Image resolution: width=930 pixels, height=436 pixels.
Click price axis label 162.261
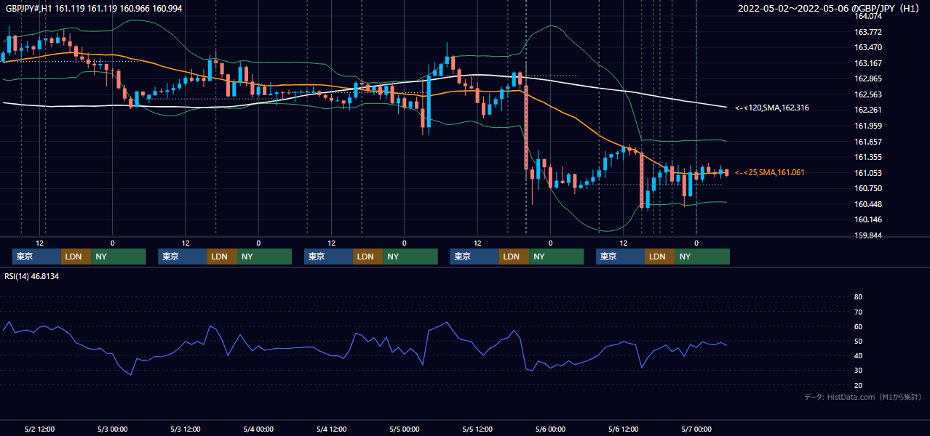click(x=867, y=110)
